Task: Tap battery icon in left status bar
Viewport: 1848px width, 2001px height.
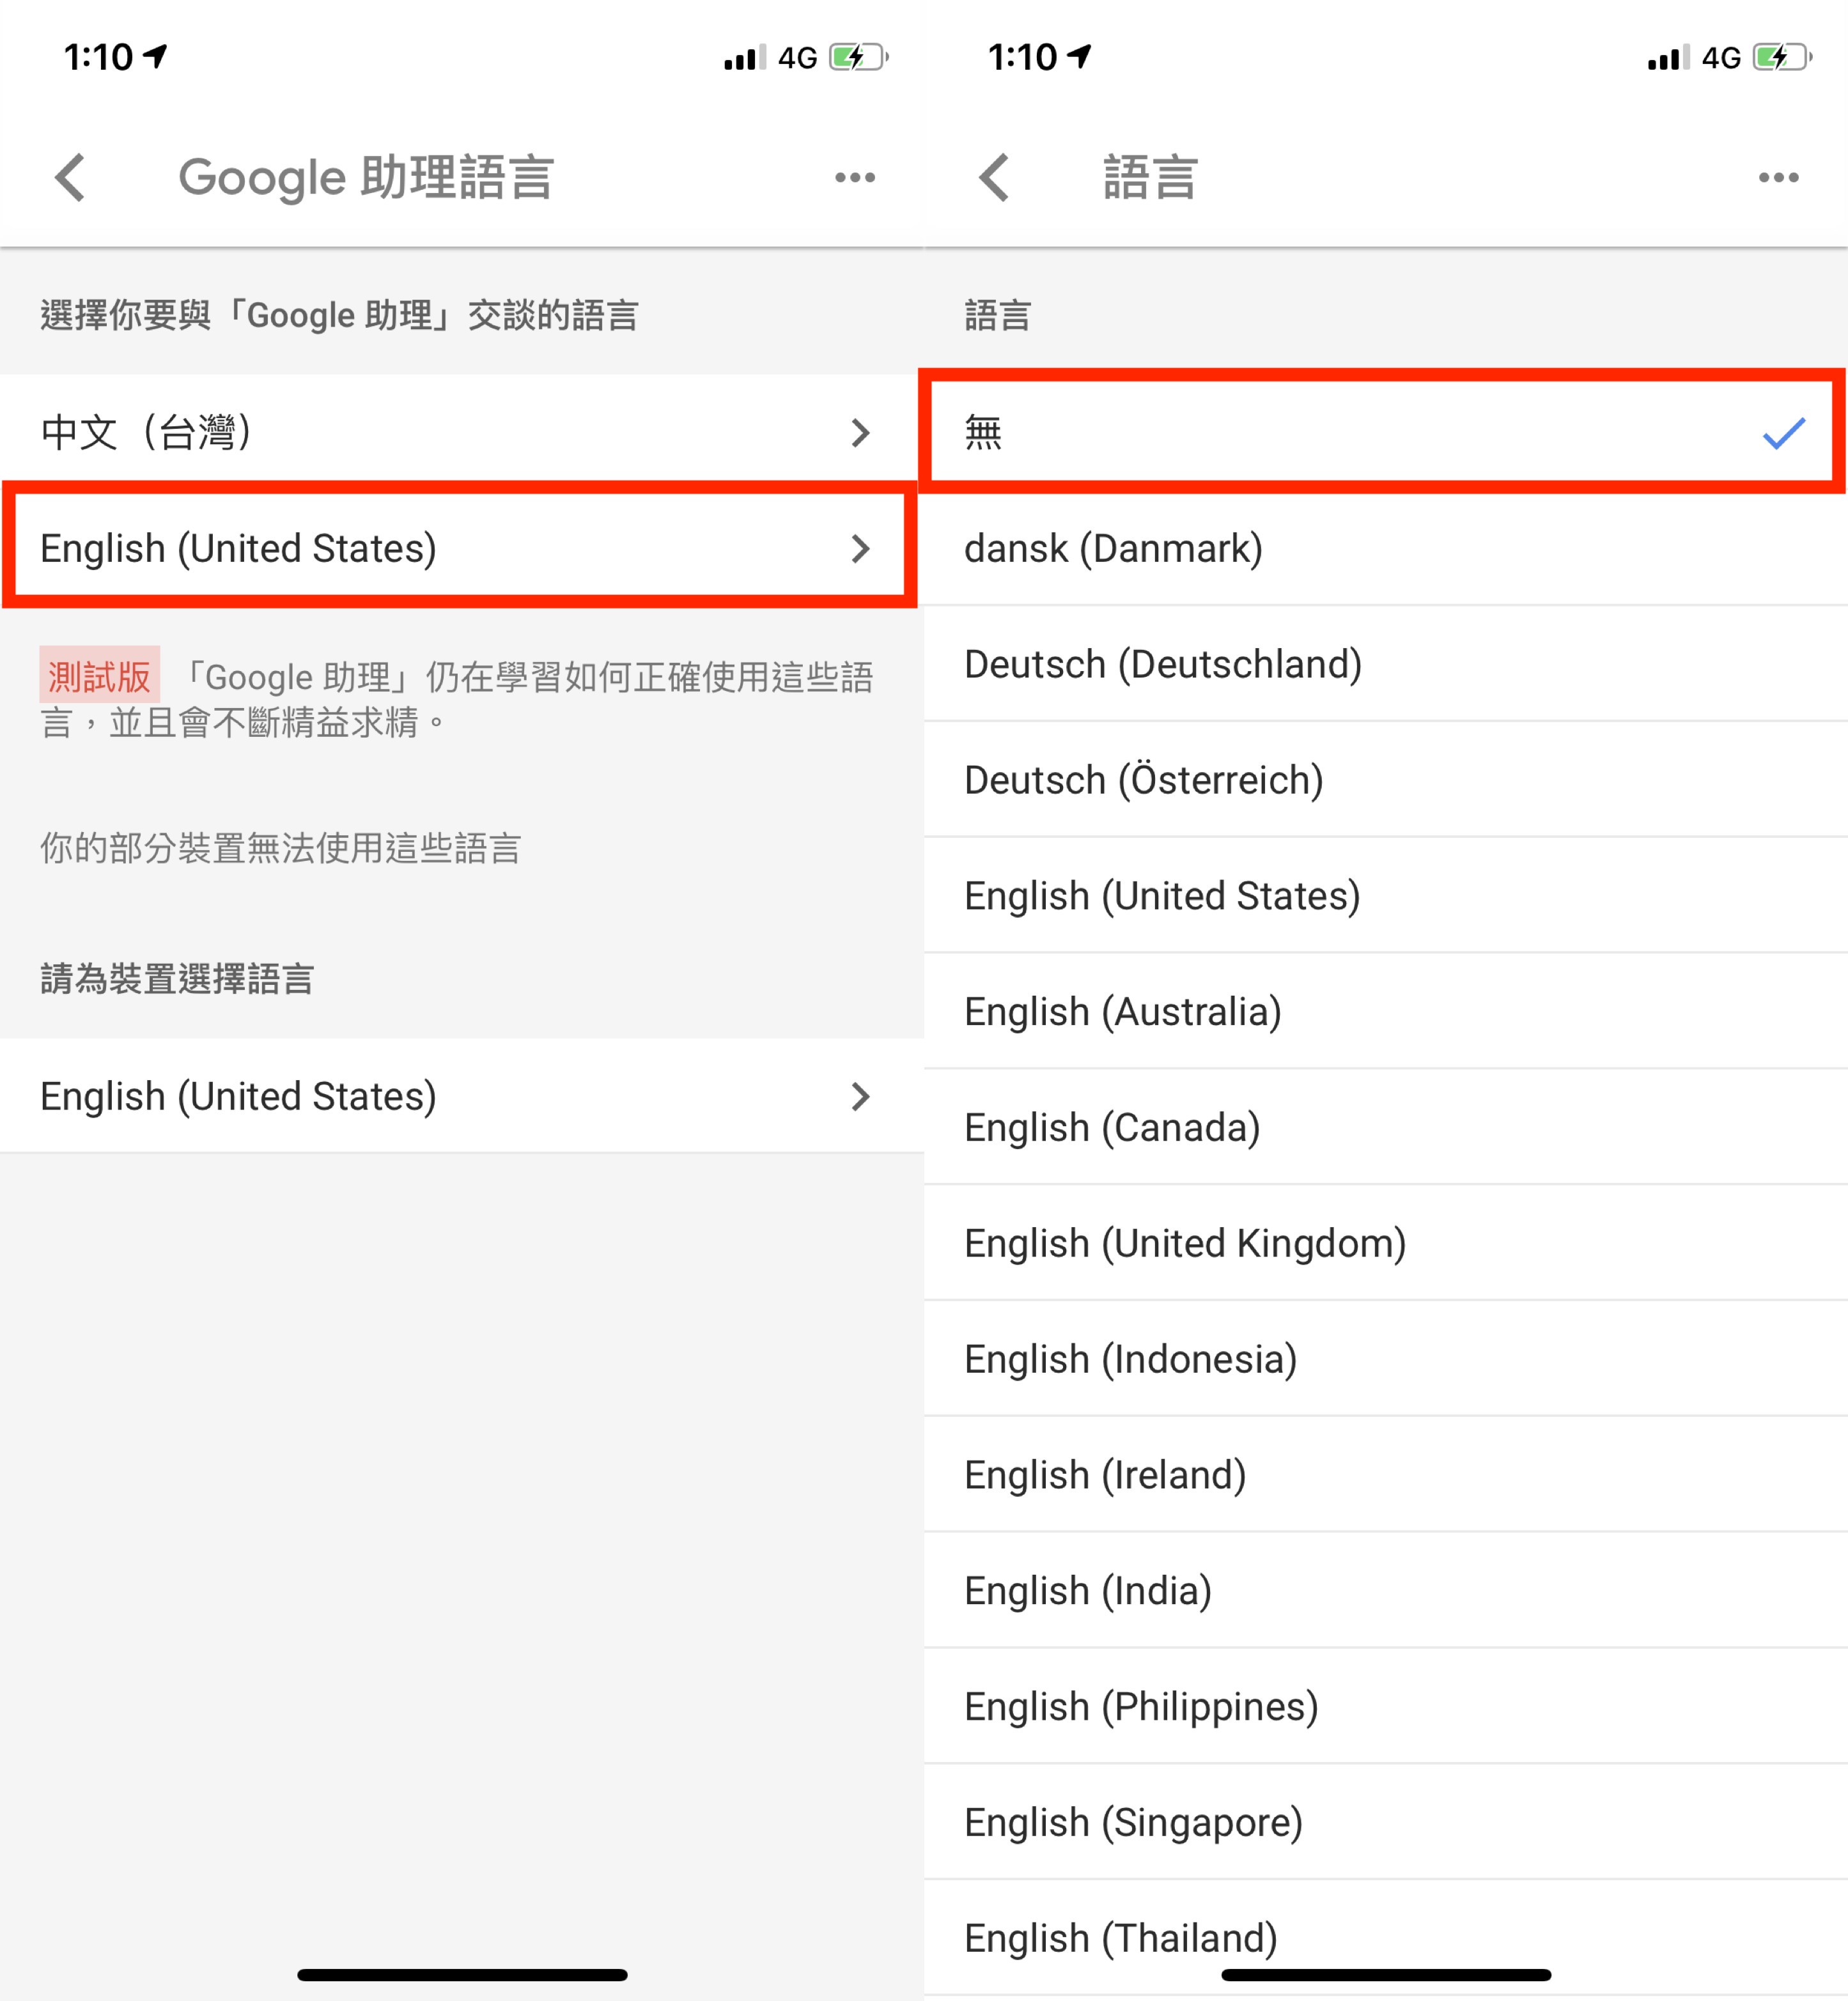Action: (x=858, y=57)
